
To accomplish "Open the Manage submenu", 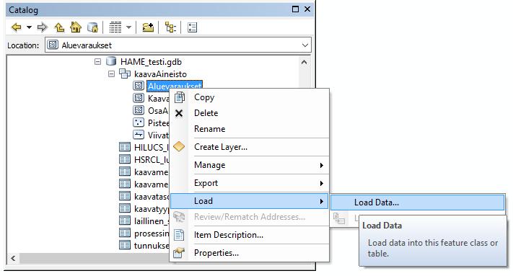I will click(250, 165).
